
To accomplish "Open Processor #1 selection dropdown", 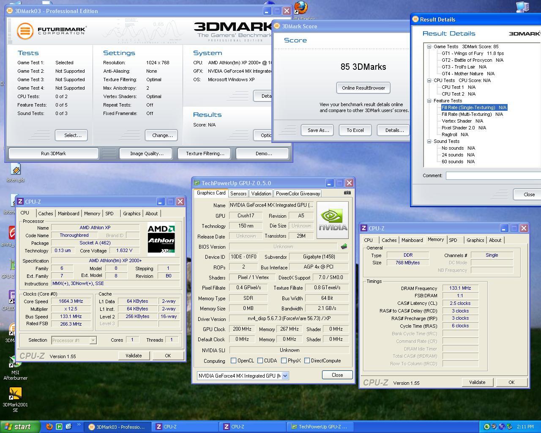I will pyautogui.click(x=93, y=340).
